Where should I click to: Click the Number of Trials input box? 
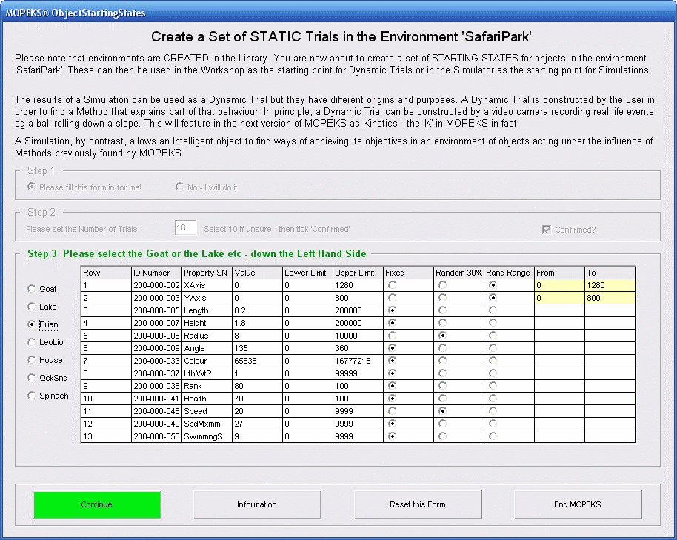pyautogui.click(x=185, y=228)
